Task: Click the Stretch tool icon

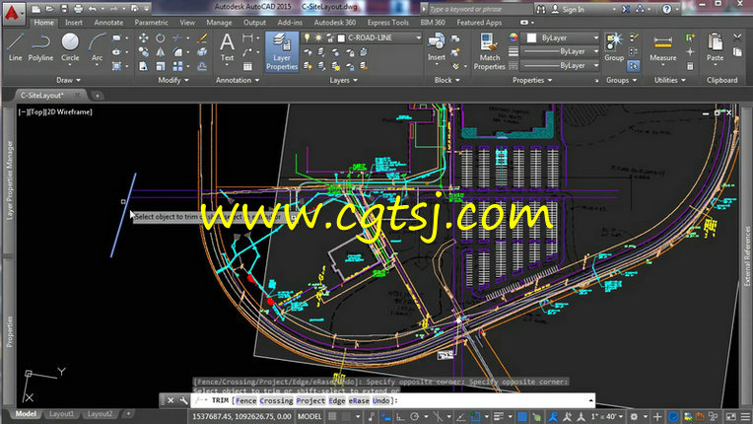Action: click(x=143, y=66)
